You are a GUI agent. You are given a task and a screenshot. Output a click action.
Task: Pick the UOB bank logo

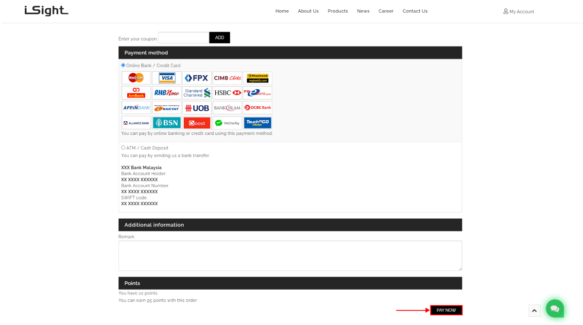click(197, 108)
